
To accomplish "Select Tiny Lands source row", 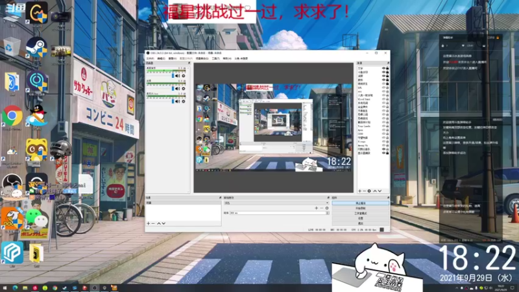I will [x=373, y=126].
